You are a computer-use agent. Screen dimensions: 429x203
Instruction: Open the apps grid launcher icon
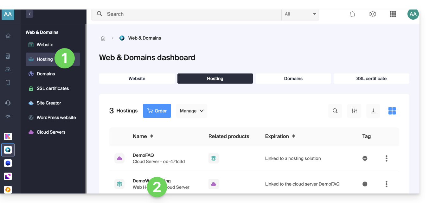[393, 14]
